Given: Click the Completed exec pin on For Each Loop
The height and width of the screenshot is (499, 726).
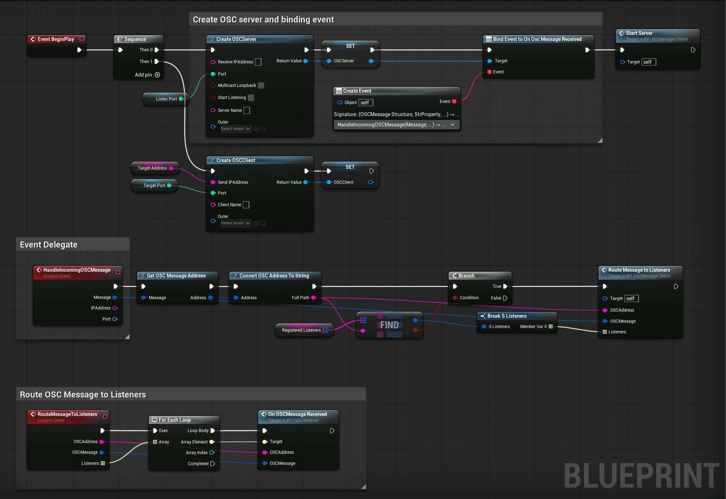Looking at the screenshot, I should coord(213,463).
